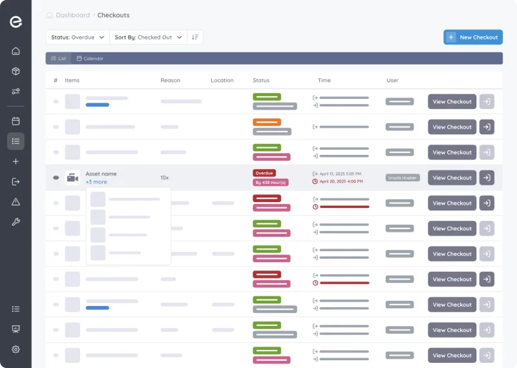Image resolution: width=517 pixels, height=368 pixels.
Task: Click the red Overdue status badge
Action: coord(264,173)
